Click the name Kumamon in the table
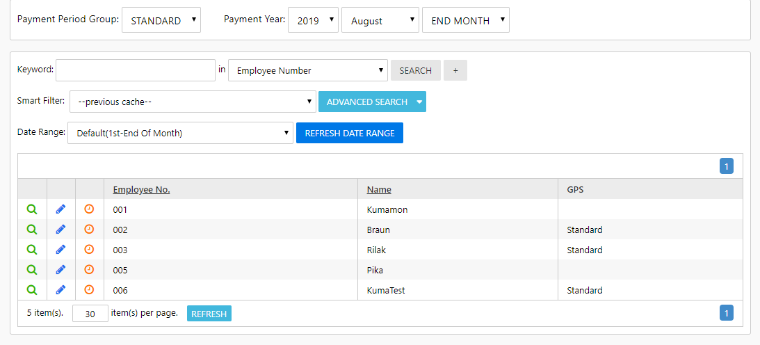 [387, 210]
